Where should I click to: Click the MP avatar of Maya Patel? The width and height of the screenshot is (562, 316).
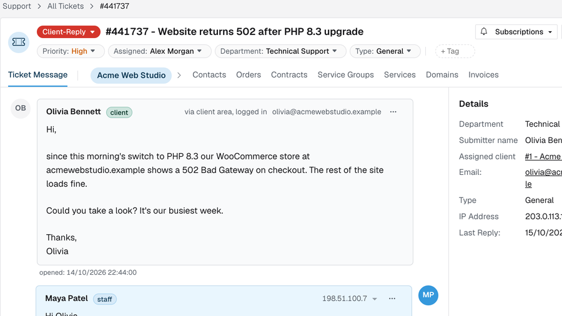tap(428, 295)
